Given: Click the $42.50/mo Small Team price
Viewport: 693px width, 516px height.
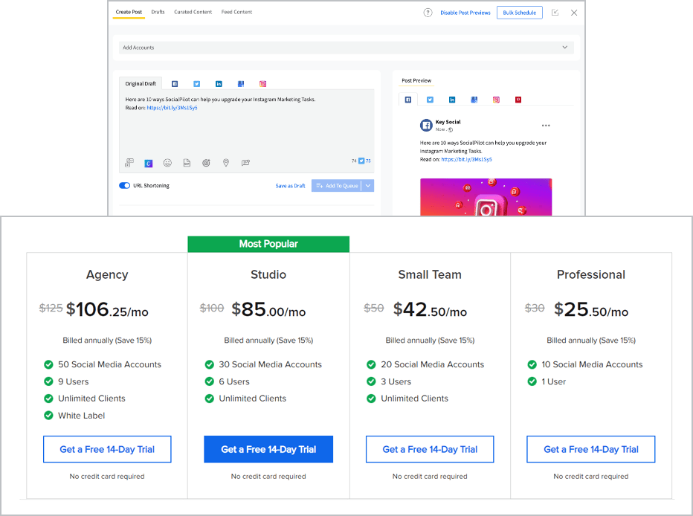Looking at the screenshot, I should tap(430, 309).
